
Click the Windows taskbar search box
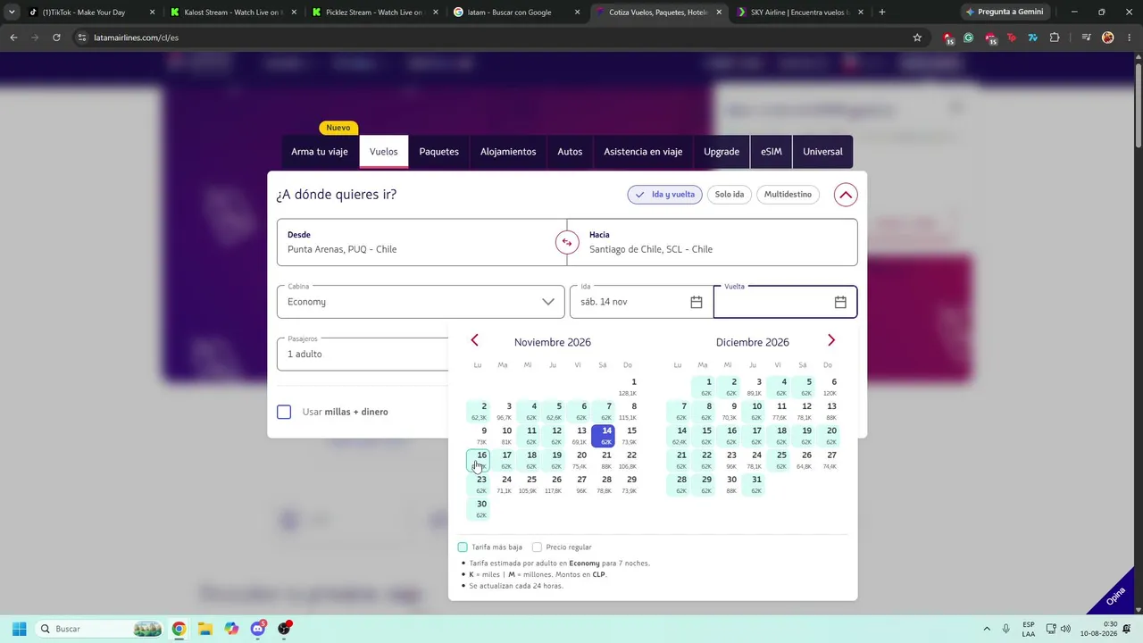point(99,629)
